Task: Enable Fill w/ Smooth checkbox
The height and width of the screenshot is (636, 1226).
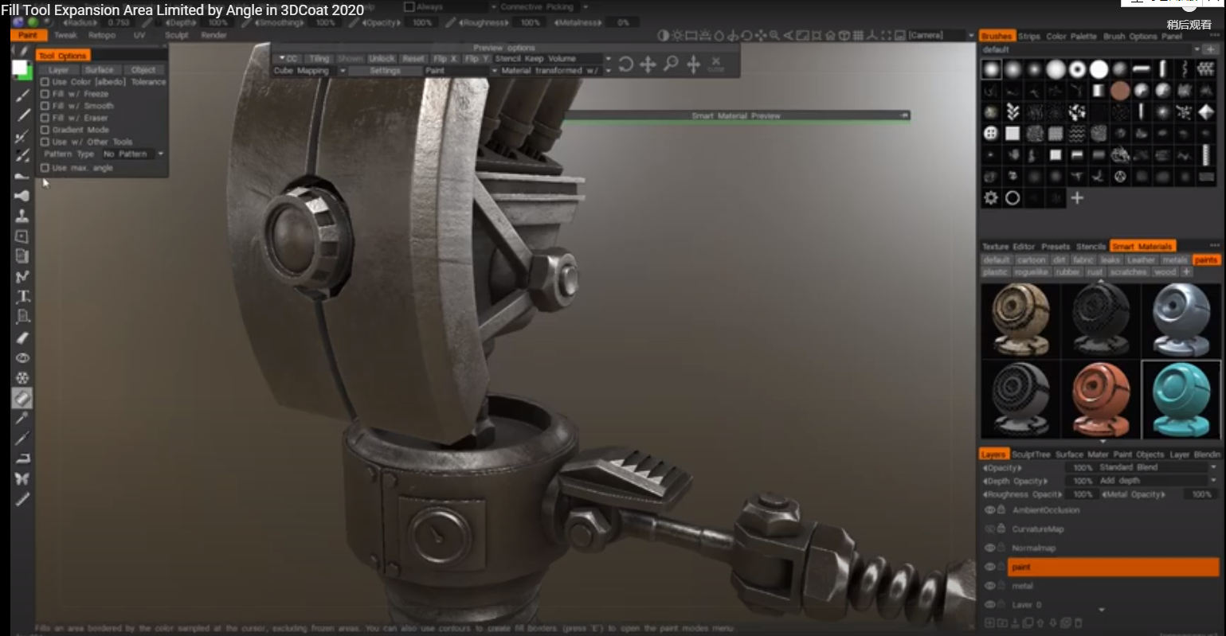Action: 45,106
